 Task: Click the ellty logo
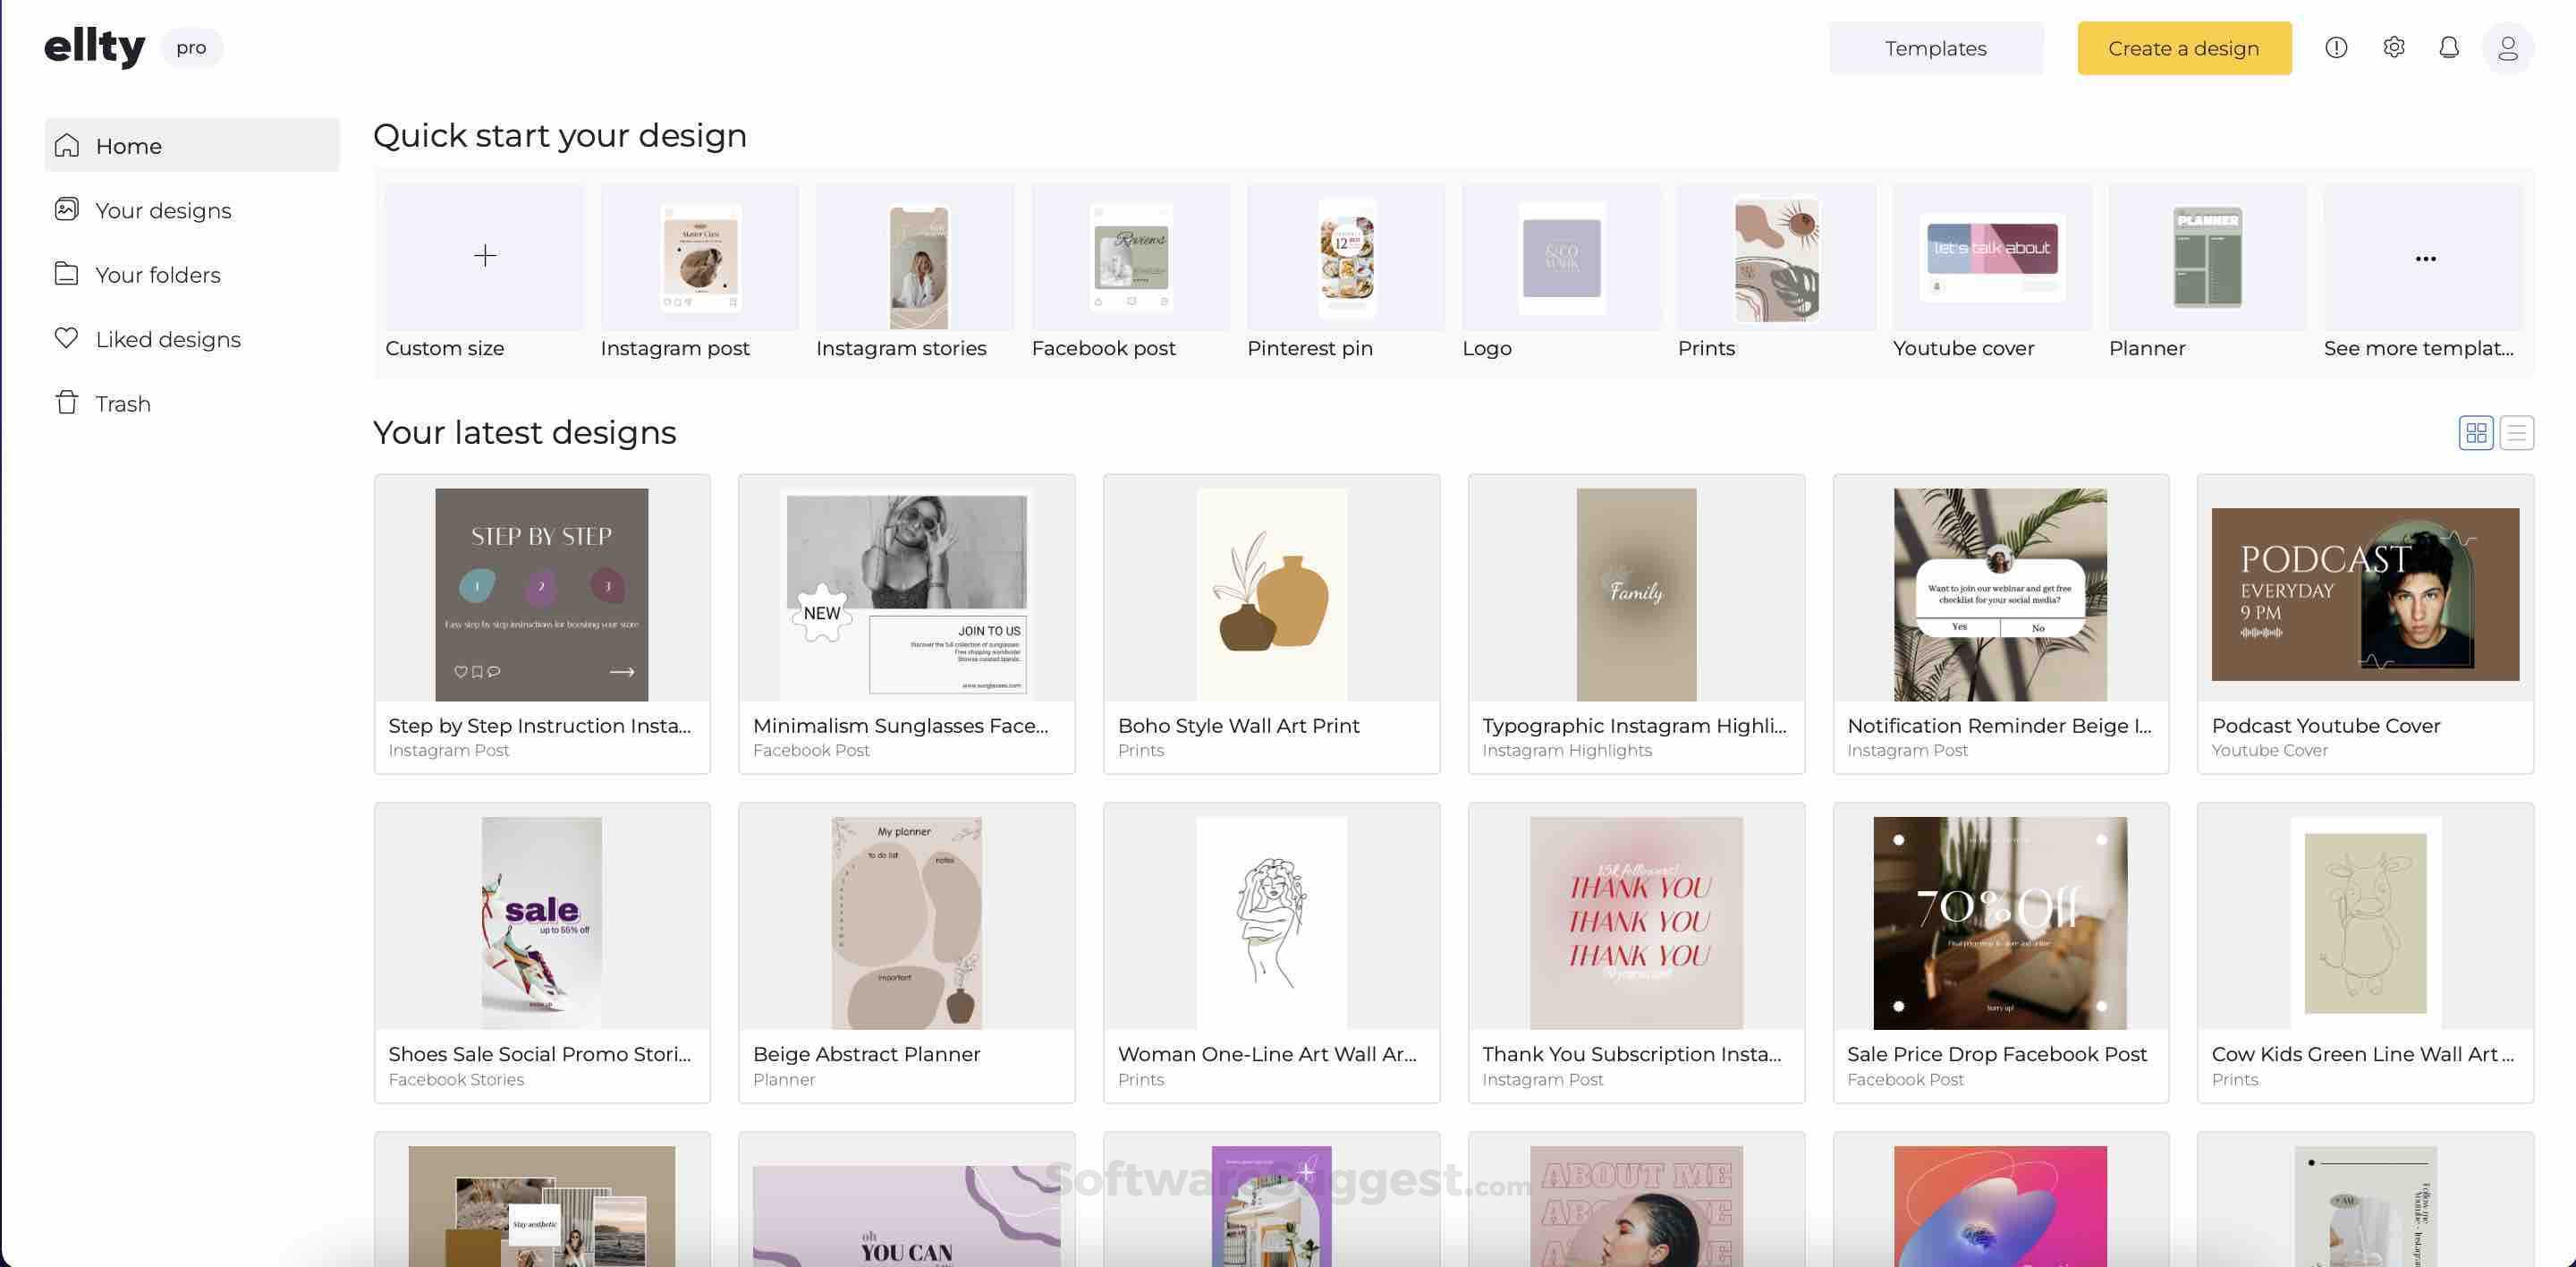95,47
